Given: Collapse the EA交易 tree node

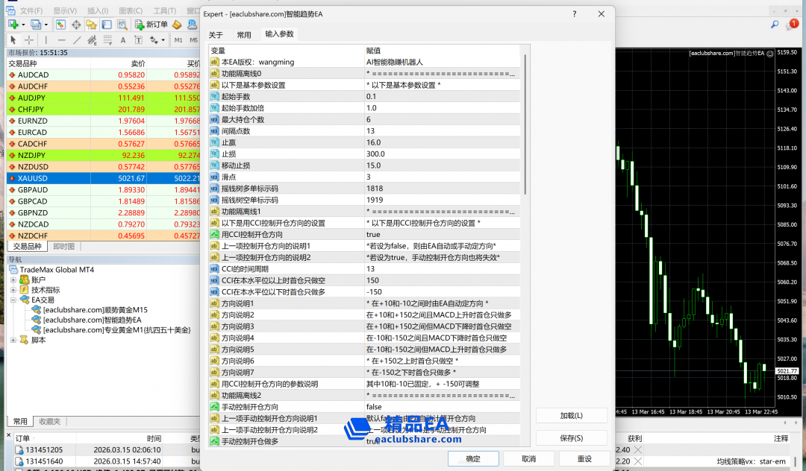Looking at the screenshot, I should [13, 300].
